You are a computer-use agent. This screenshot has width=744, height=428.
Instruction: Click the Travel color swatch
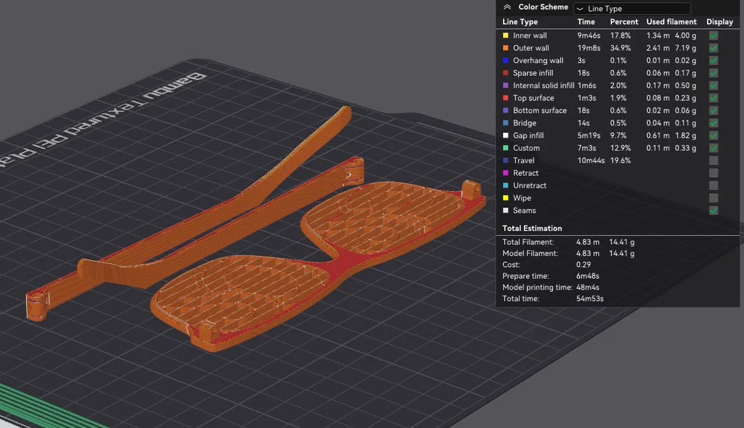tap(505, 160)
